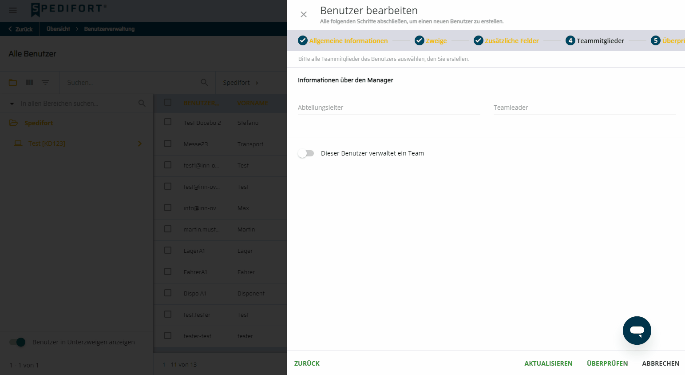
Task: Click the checkmark icon of Allgemeine Informationen
Action: click(x=303, y=40)
